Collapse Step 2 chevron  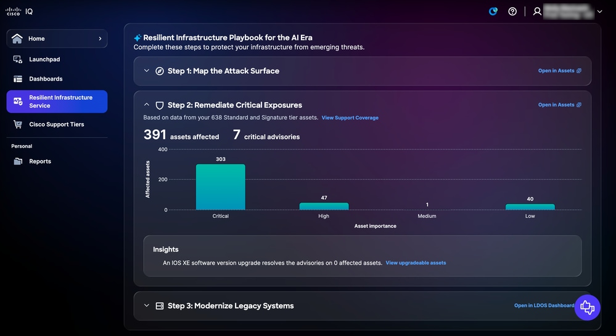coord(147,105)
